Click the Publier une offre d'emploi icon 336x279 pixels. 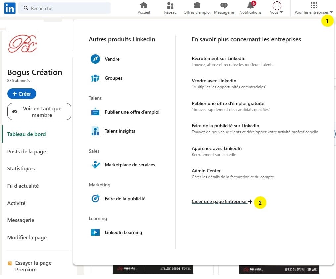tap(95, 112)
